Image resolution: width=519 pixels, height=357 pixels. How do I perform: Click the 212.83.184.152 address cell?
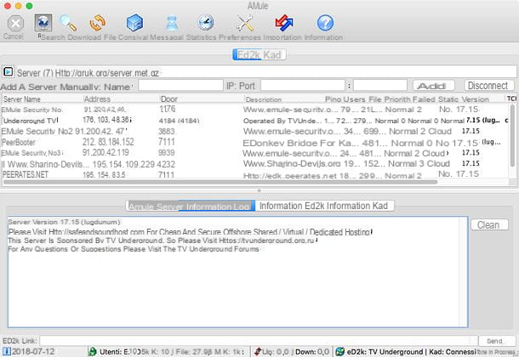pos(108,142)
